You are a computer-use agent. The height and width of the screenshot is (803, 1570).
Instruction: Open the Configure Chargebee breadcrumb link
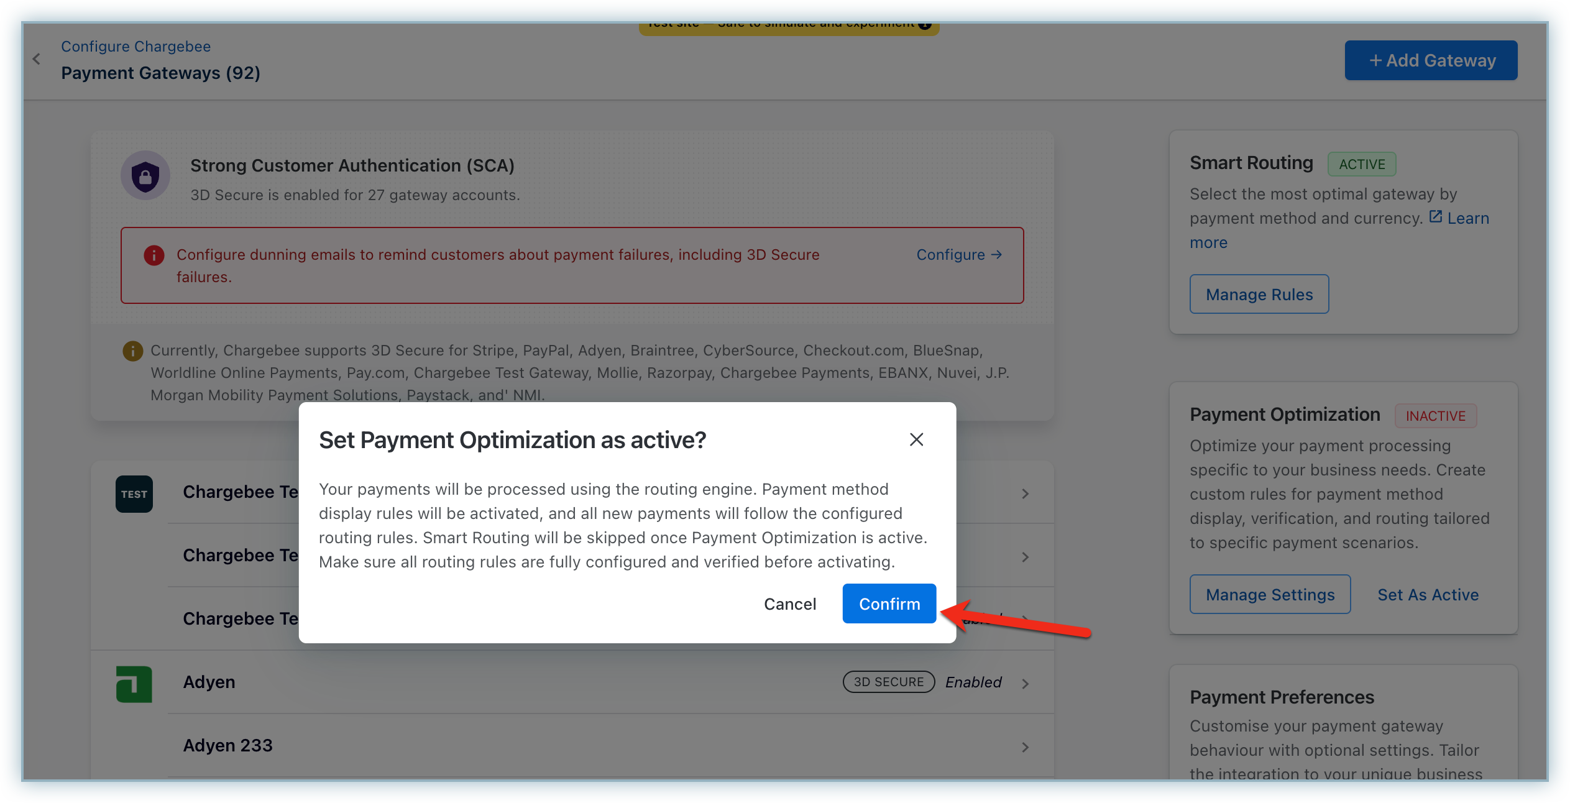[x=135, y=47]
